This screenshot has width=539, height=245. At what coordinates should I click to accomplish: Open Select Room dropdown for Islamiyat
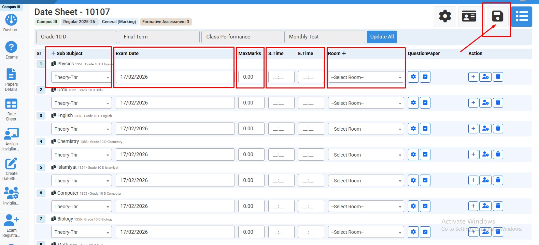coord(366,181)
